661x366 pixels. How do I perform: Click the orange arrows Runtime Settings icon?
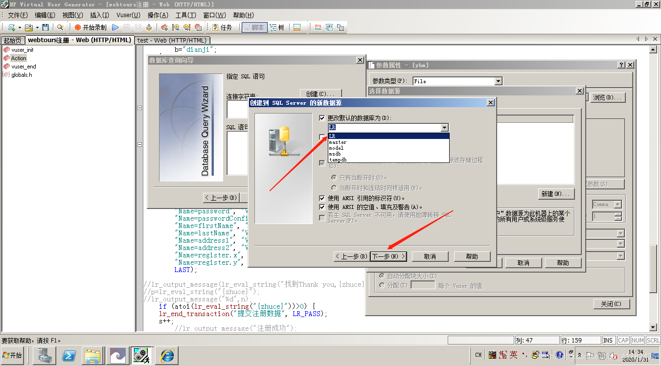tap(318, 27)
